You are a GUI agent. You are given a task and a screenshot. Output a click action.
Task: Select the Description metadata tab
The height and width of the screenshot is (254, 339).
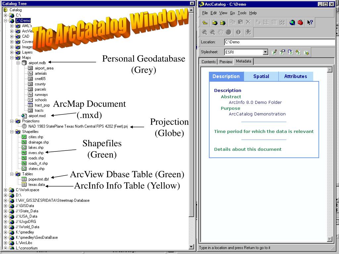(226, 76)
